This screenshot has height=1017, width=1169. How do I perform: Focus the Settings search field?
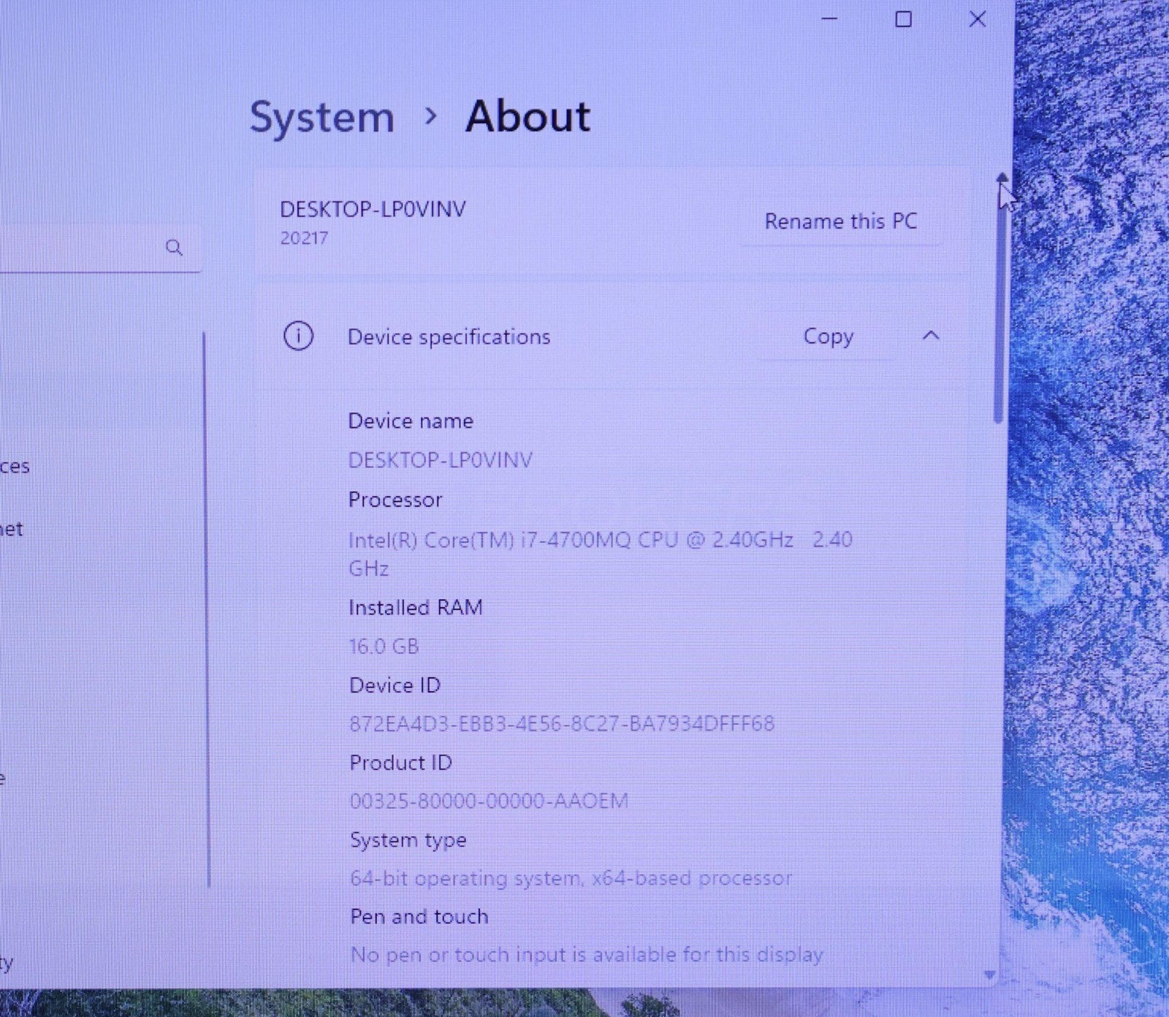click(80, 248)
